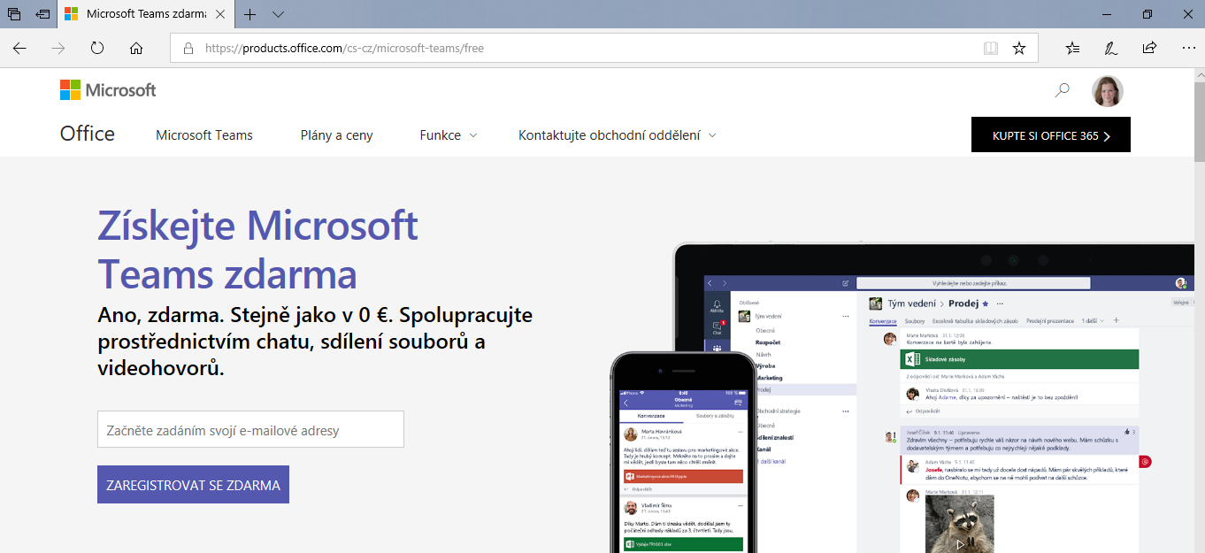Click the user profile avatar picture
Viewport: 1205px width, 553px height.
(x=1108, y=90)
